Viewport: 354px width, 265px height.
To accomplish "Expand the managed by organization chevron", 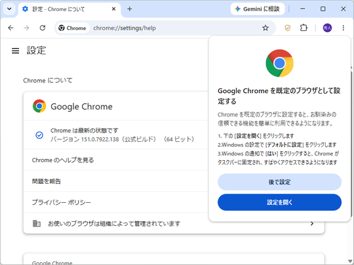I will pos(312,224).
